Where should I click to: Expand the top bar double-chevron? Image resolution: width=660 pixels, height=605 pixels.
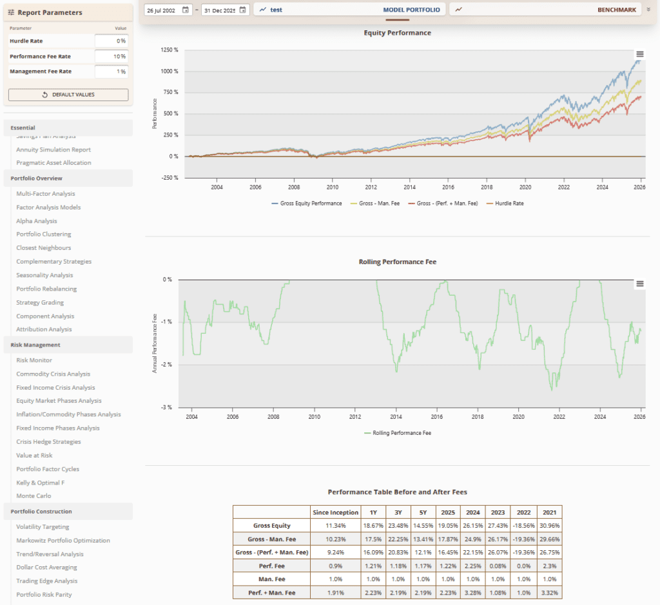point(648,10)
